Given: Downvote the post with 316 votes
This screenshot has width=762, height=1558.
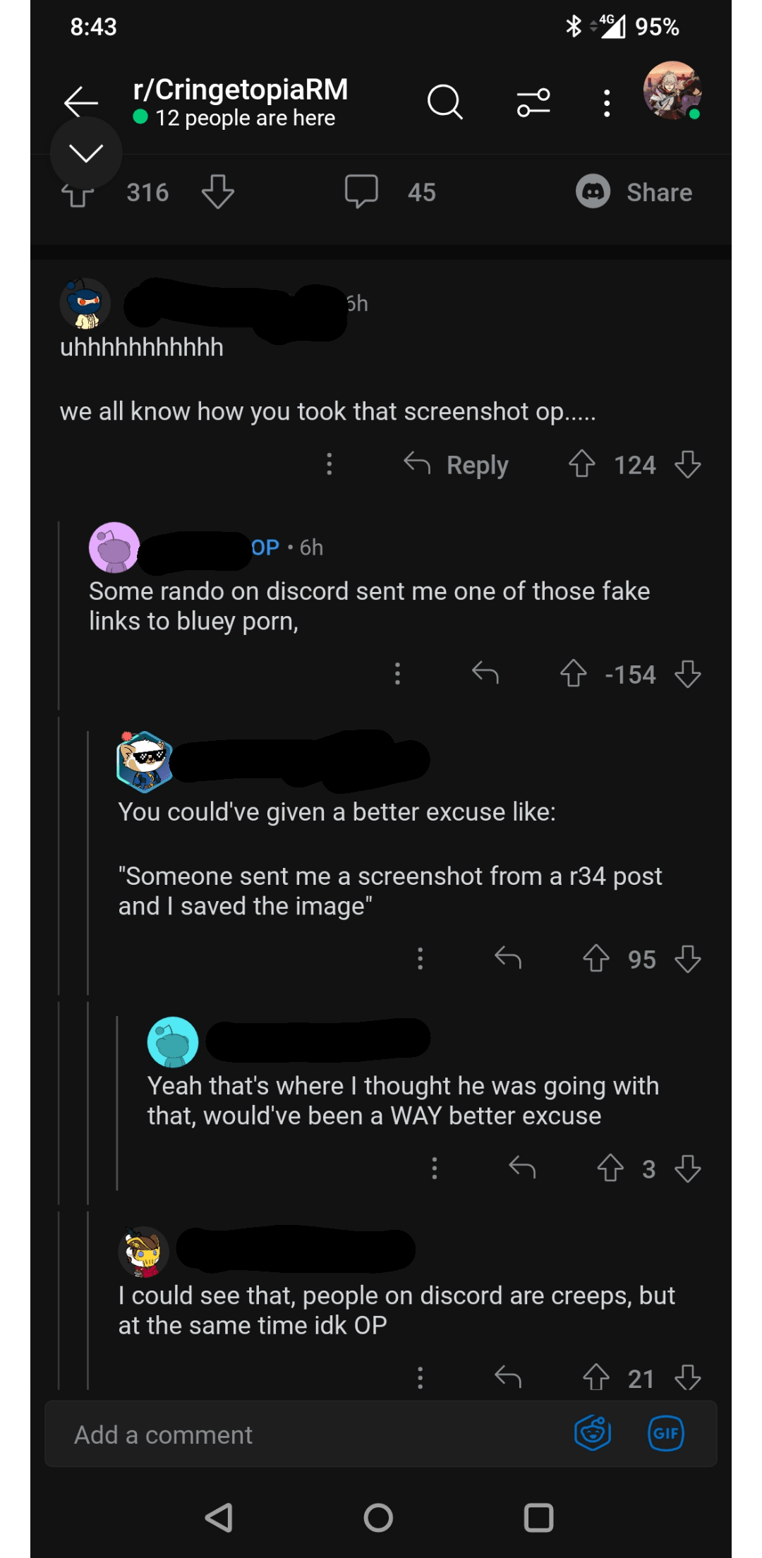Looking at the screenshot, I should coord(217,192).
